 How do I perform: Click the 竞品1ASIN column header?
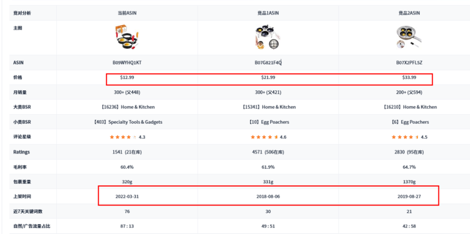point(268,13)
